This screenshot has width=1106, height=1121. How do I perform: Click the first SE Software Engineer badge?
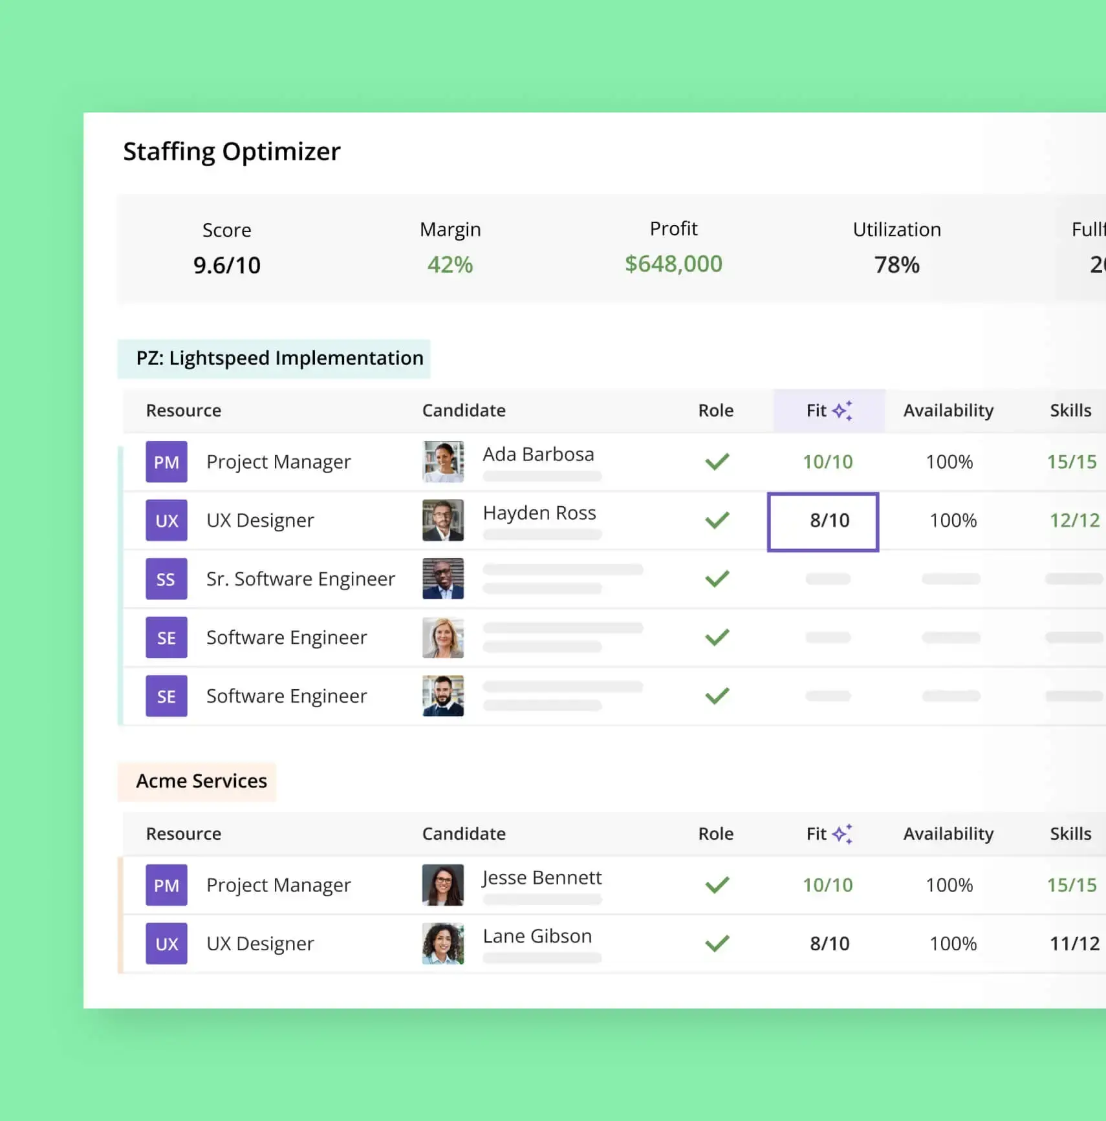[x=166, y=637]
